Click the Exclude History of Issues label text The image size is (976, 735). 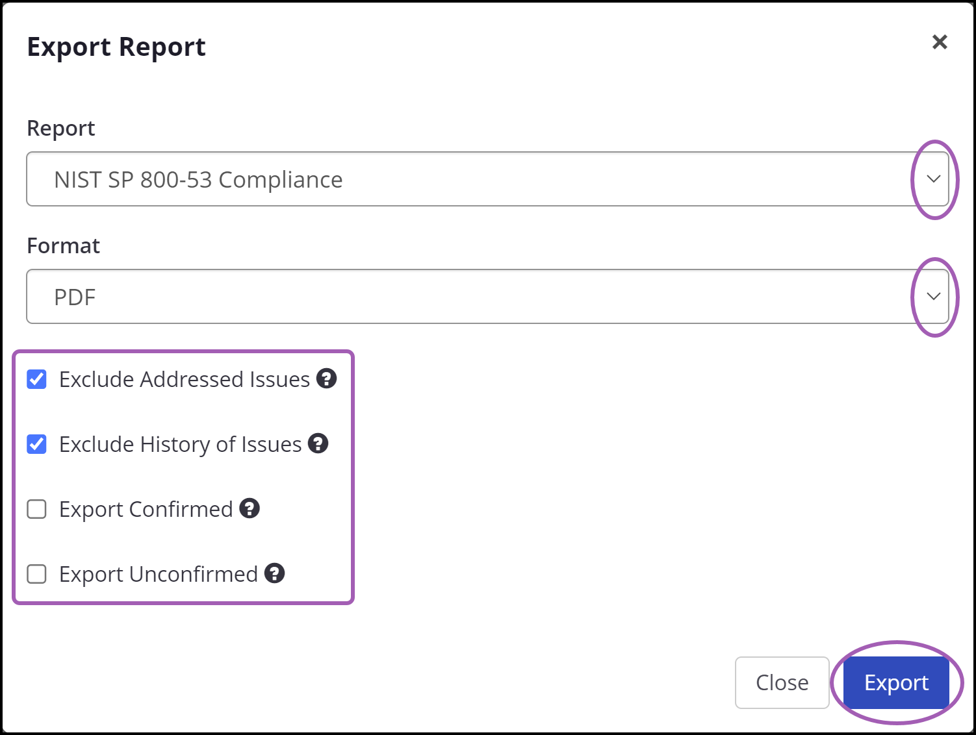[x=179, y=444]
